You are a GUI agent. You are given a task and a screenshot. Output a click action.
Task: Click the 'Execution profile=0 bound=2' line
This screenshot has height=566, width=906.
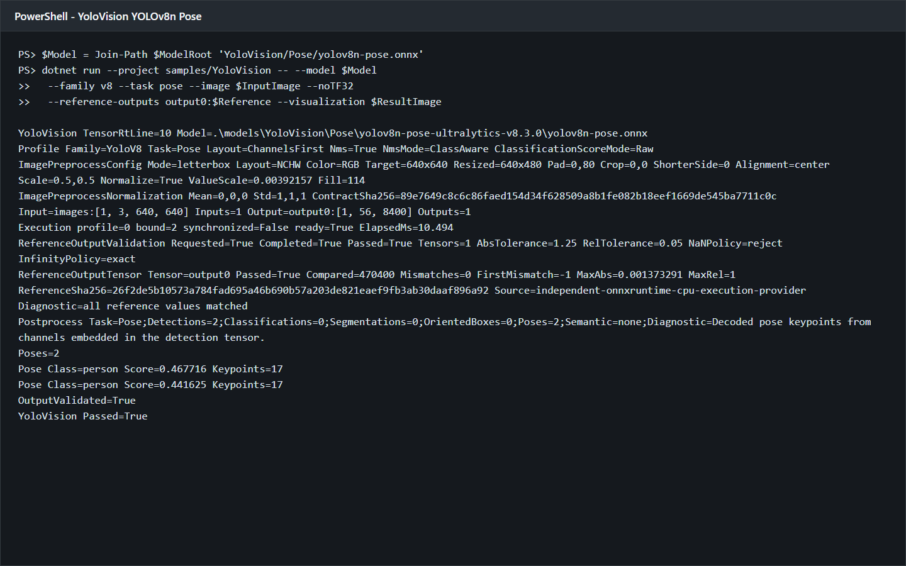236,228
